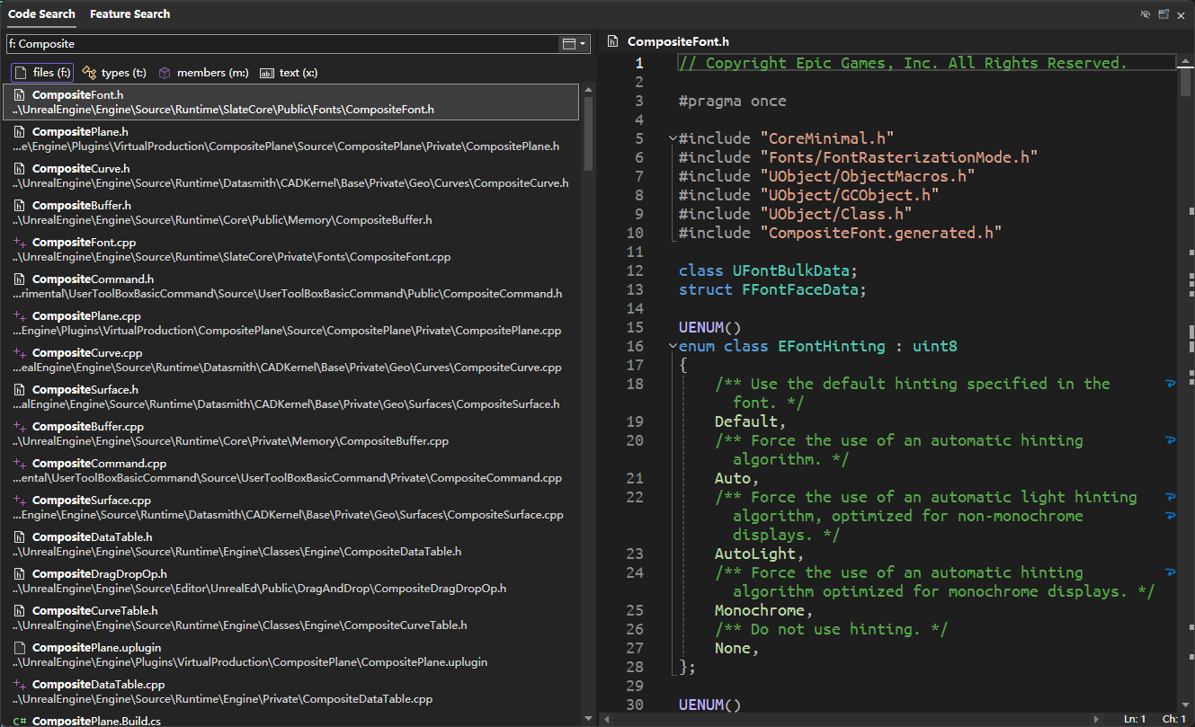Click the CompositeFont.h file icon in preview header
Screen dimensions: 1195x727
pos(613,41)
